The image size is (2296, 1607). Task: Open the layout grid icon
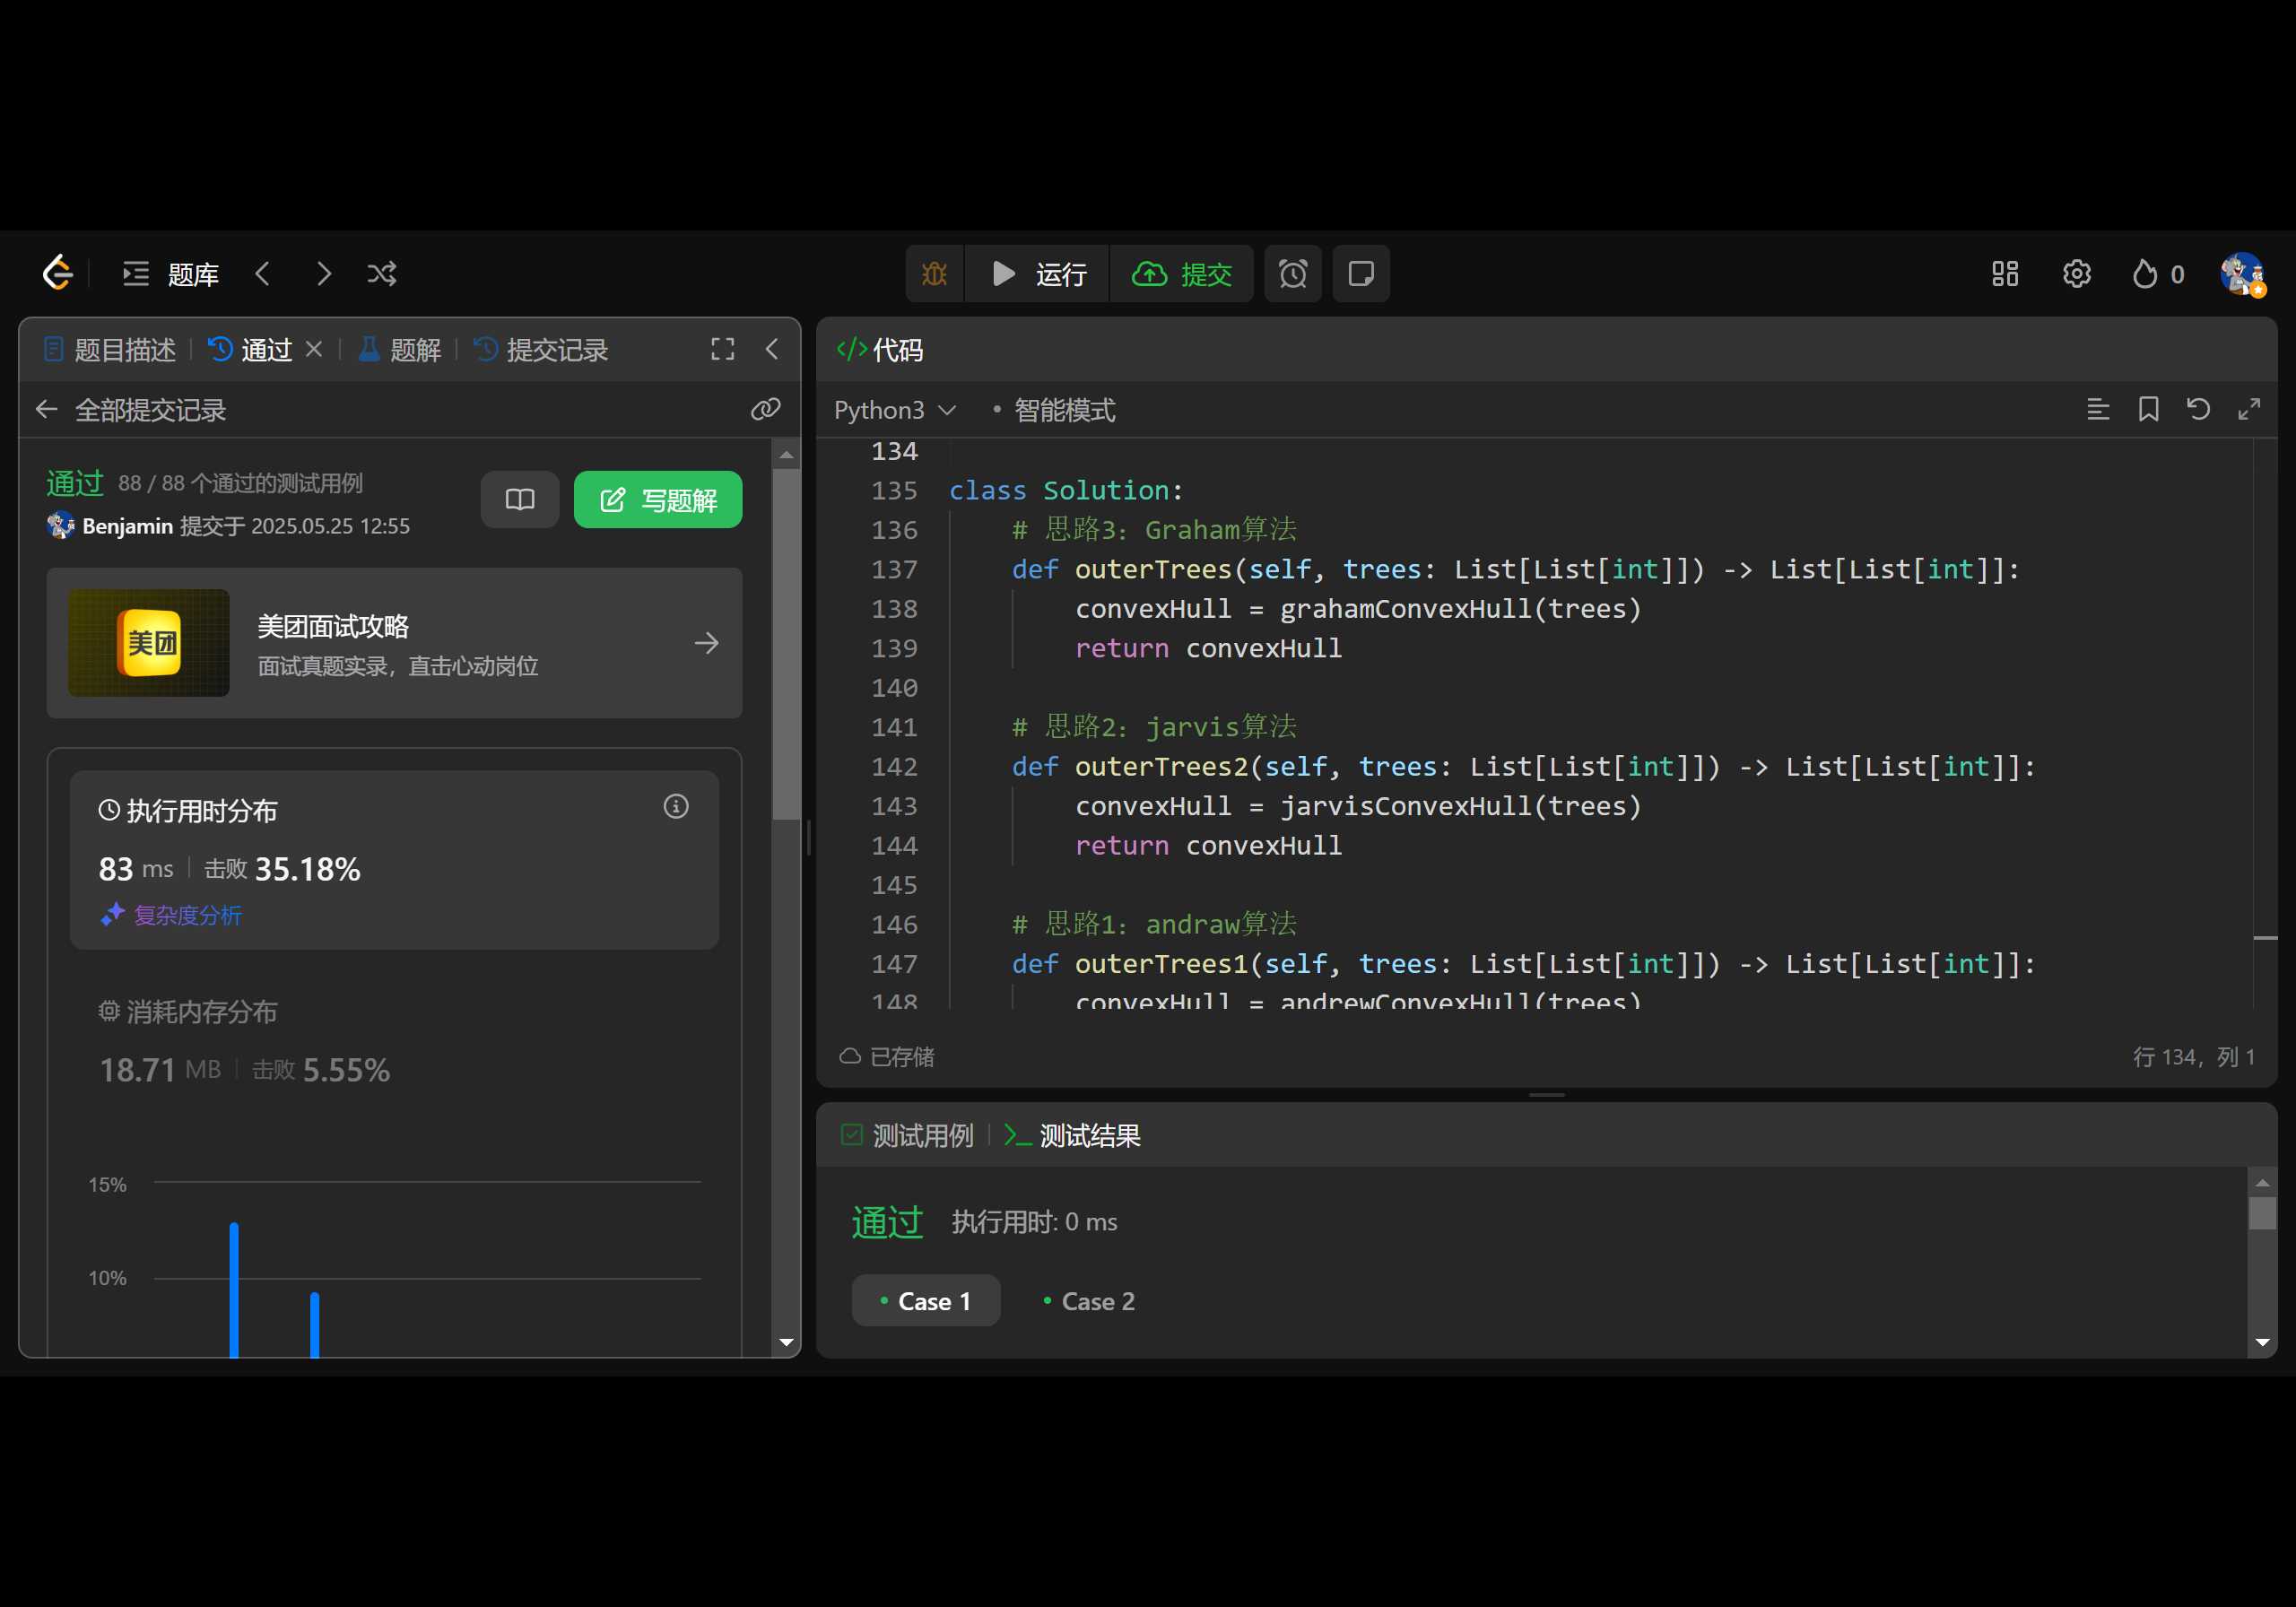2004,274
